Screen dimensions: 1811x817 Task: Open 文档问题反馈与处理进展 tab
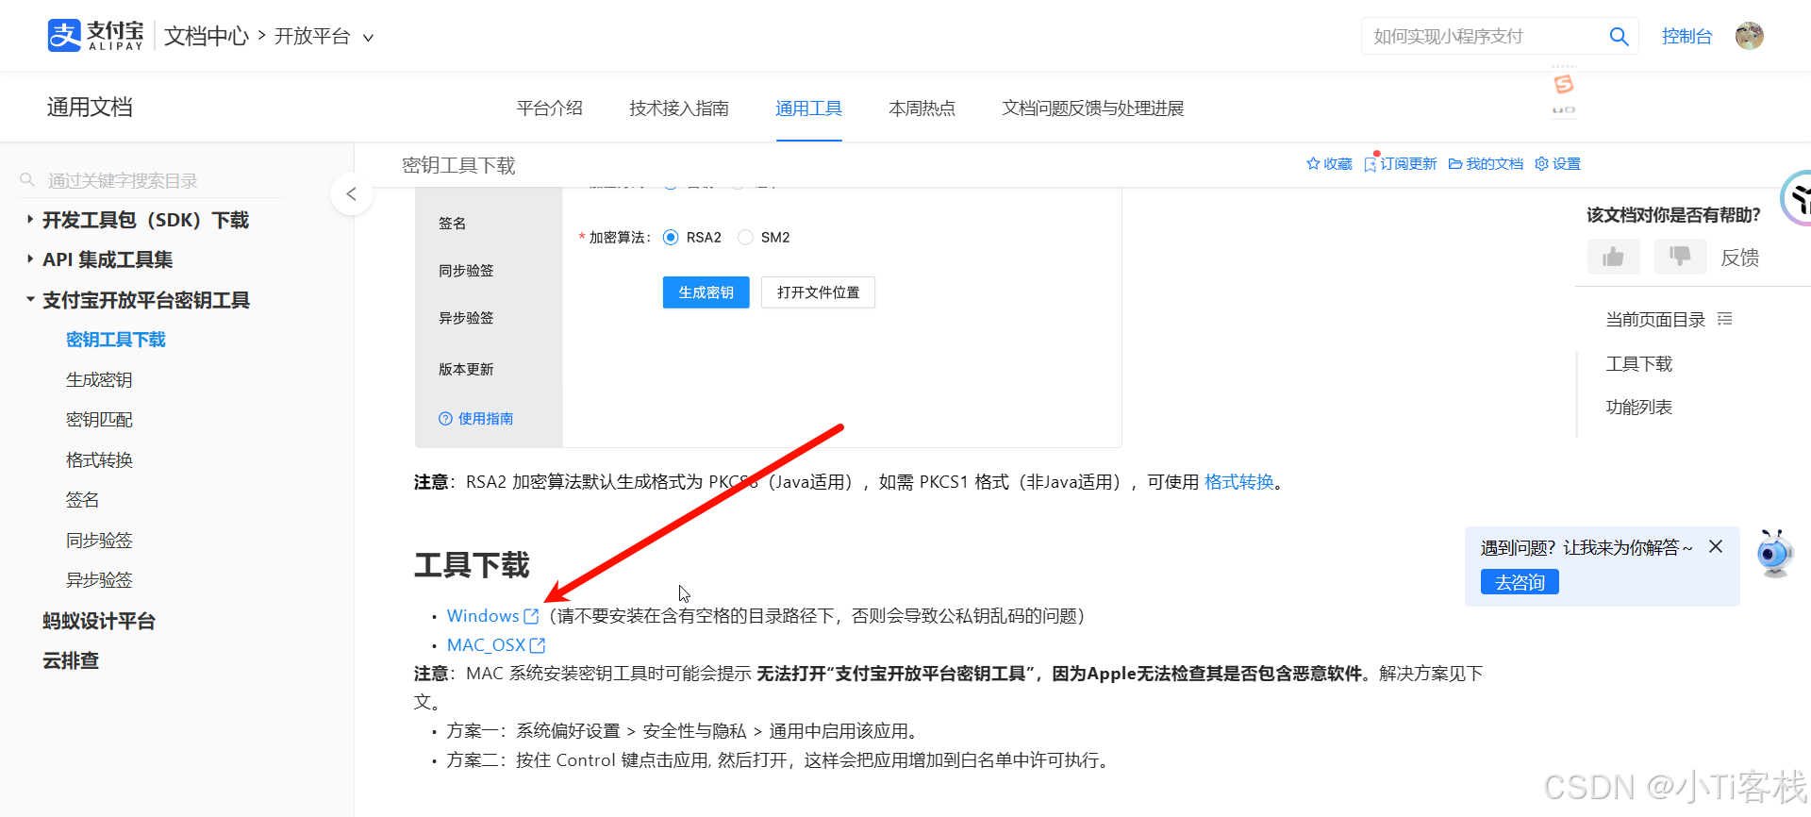[1092, 108]
